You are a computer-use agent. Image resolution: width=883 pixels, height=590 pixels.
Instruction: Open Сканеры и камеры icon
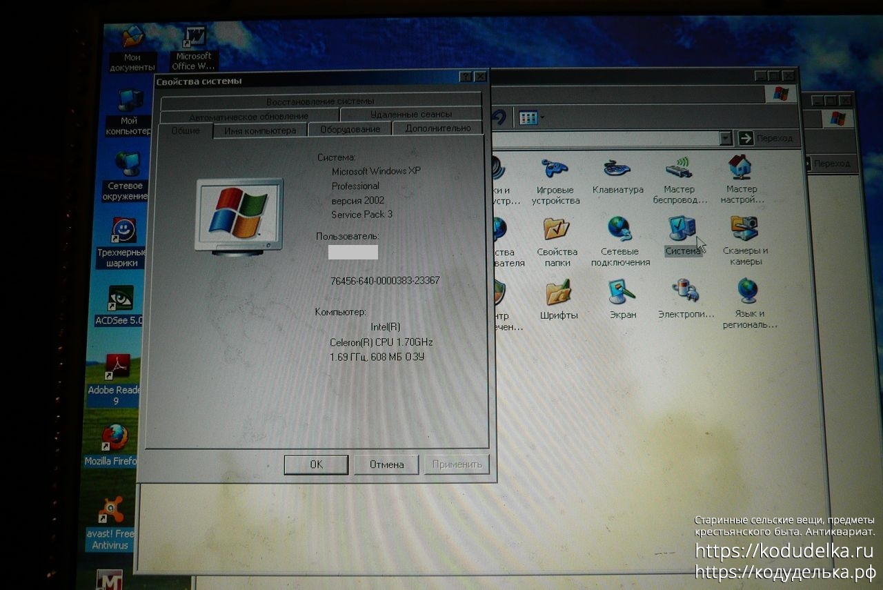point(744,229)
